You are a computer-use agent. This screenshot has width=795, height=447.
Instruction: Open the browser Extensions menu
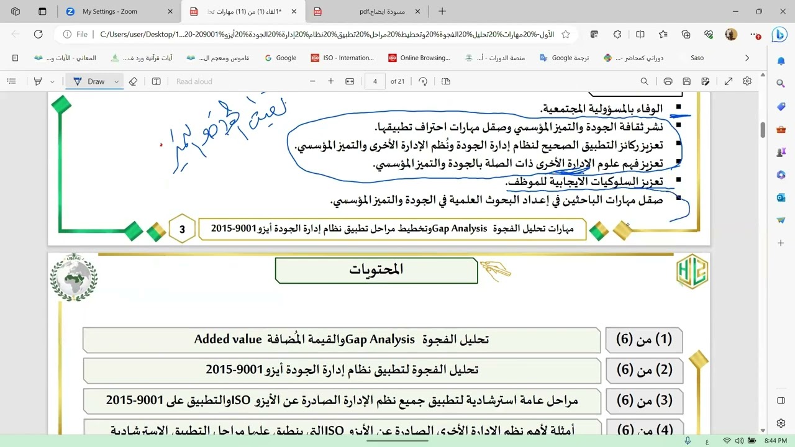tap(617, 35)
